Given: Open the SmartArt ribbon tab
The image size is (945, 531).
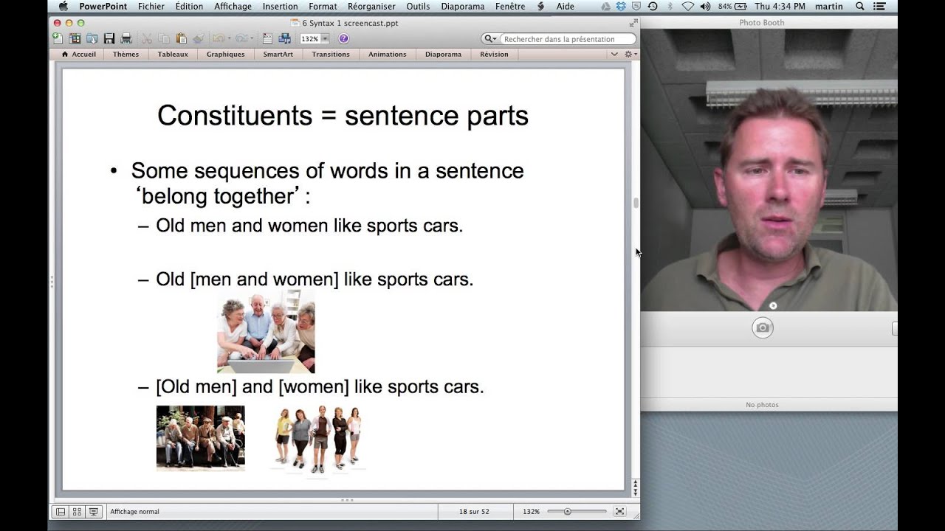Looking at the screenshot, I should 278,54.
